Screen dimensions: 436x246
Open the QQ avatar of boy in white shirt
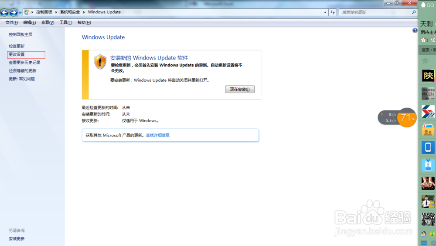(428, 201)
